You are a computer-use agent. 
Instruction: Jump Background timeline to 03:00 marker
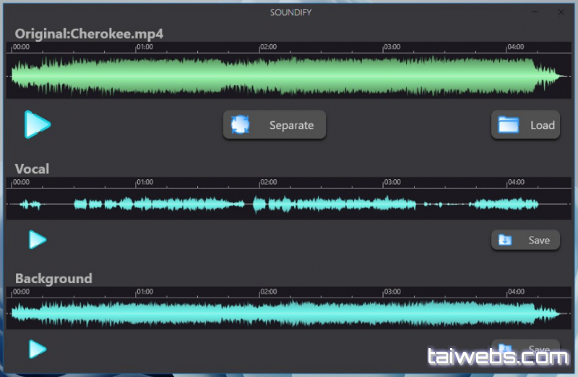(x=392, y=292)
